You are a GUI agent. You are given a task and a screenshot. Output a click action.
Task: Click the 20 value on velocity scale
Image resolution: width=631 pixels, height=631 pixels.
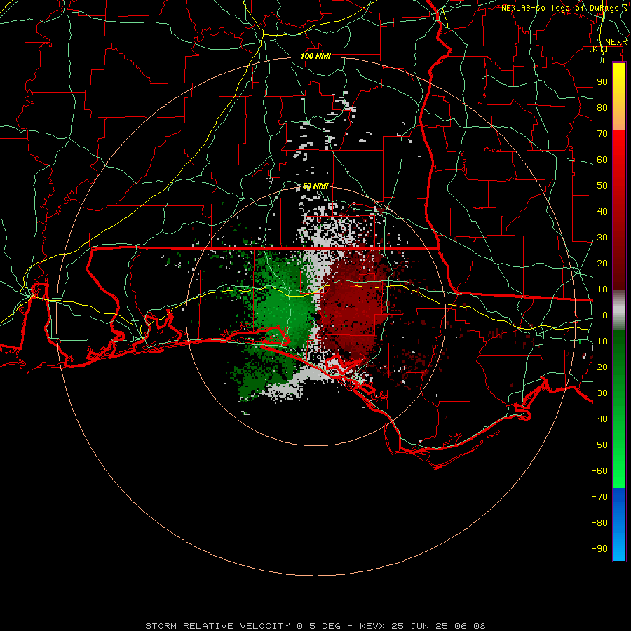point(602,263)
